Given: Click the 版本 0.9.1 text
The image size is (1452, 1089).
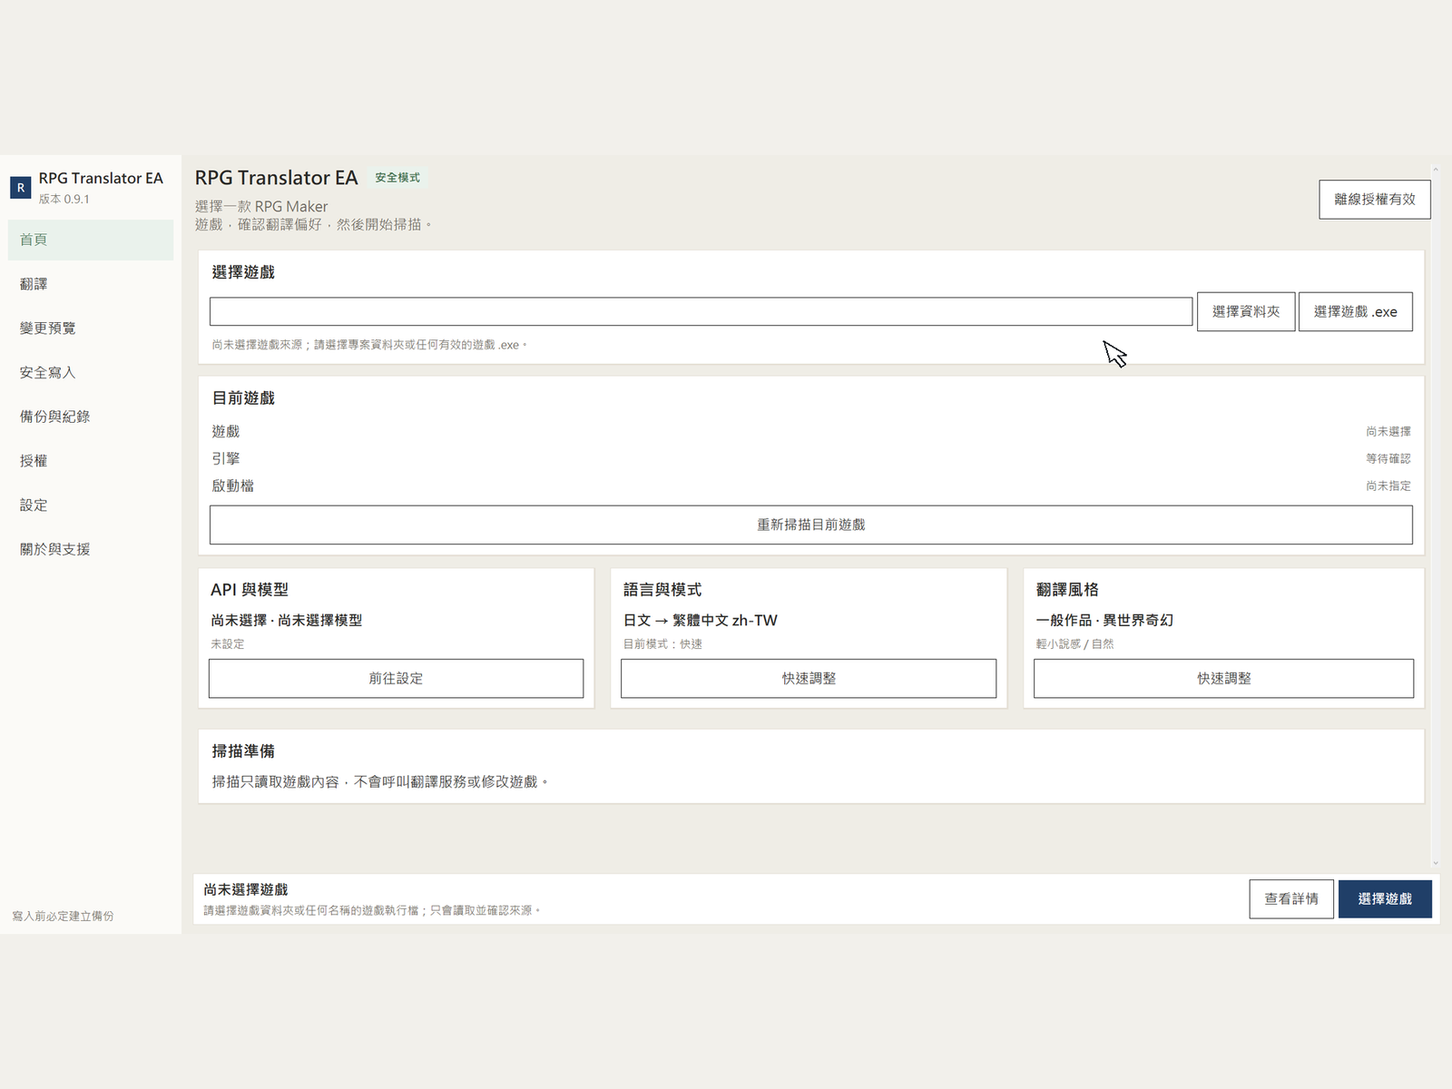Looking at the screenshot, I should (x=64, y=200).
